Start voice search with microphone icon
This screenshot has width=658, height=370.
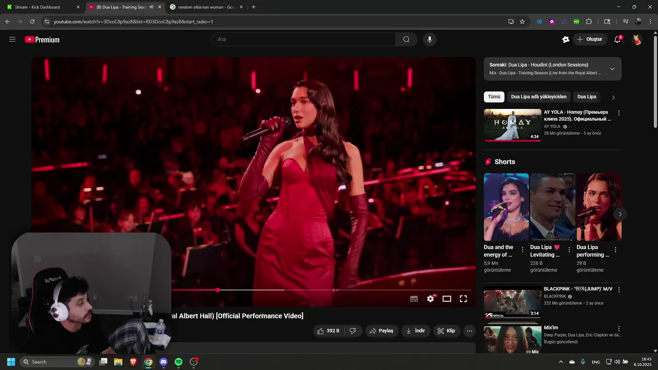[x=430, y=39]
